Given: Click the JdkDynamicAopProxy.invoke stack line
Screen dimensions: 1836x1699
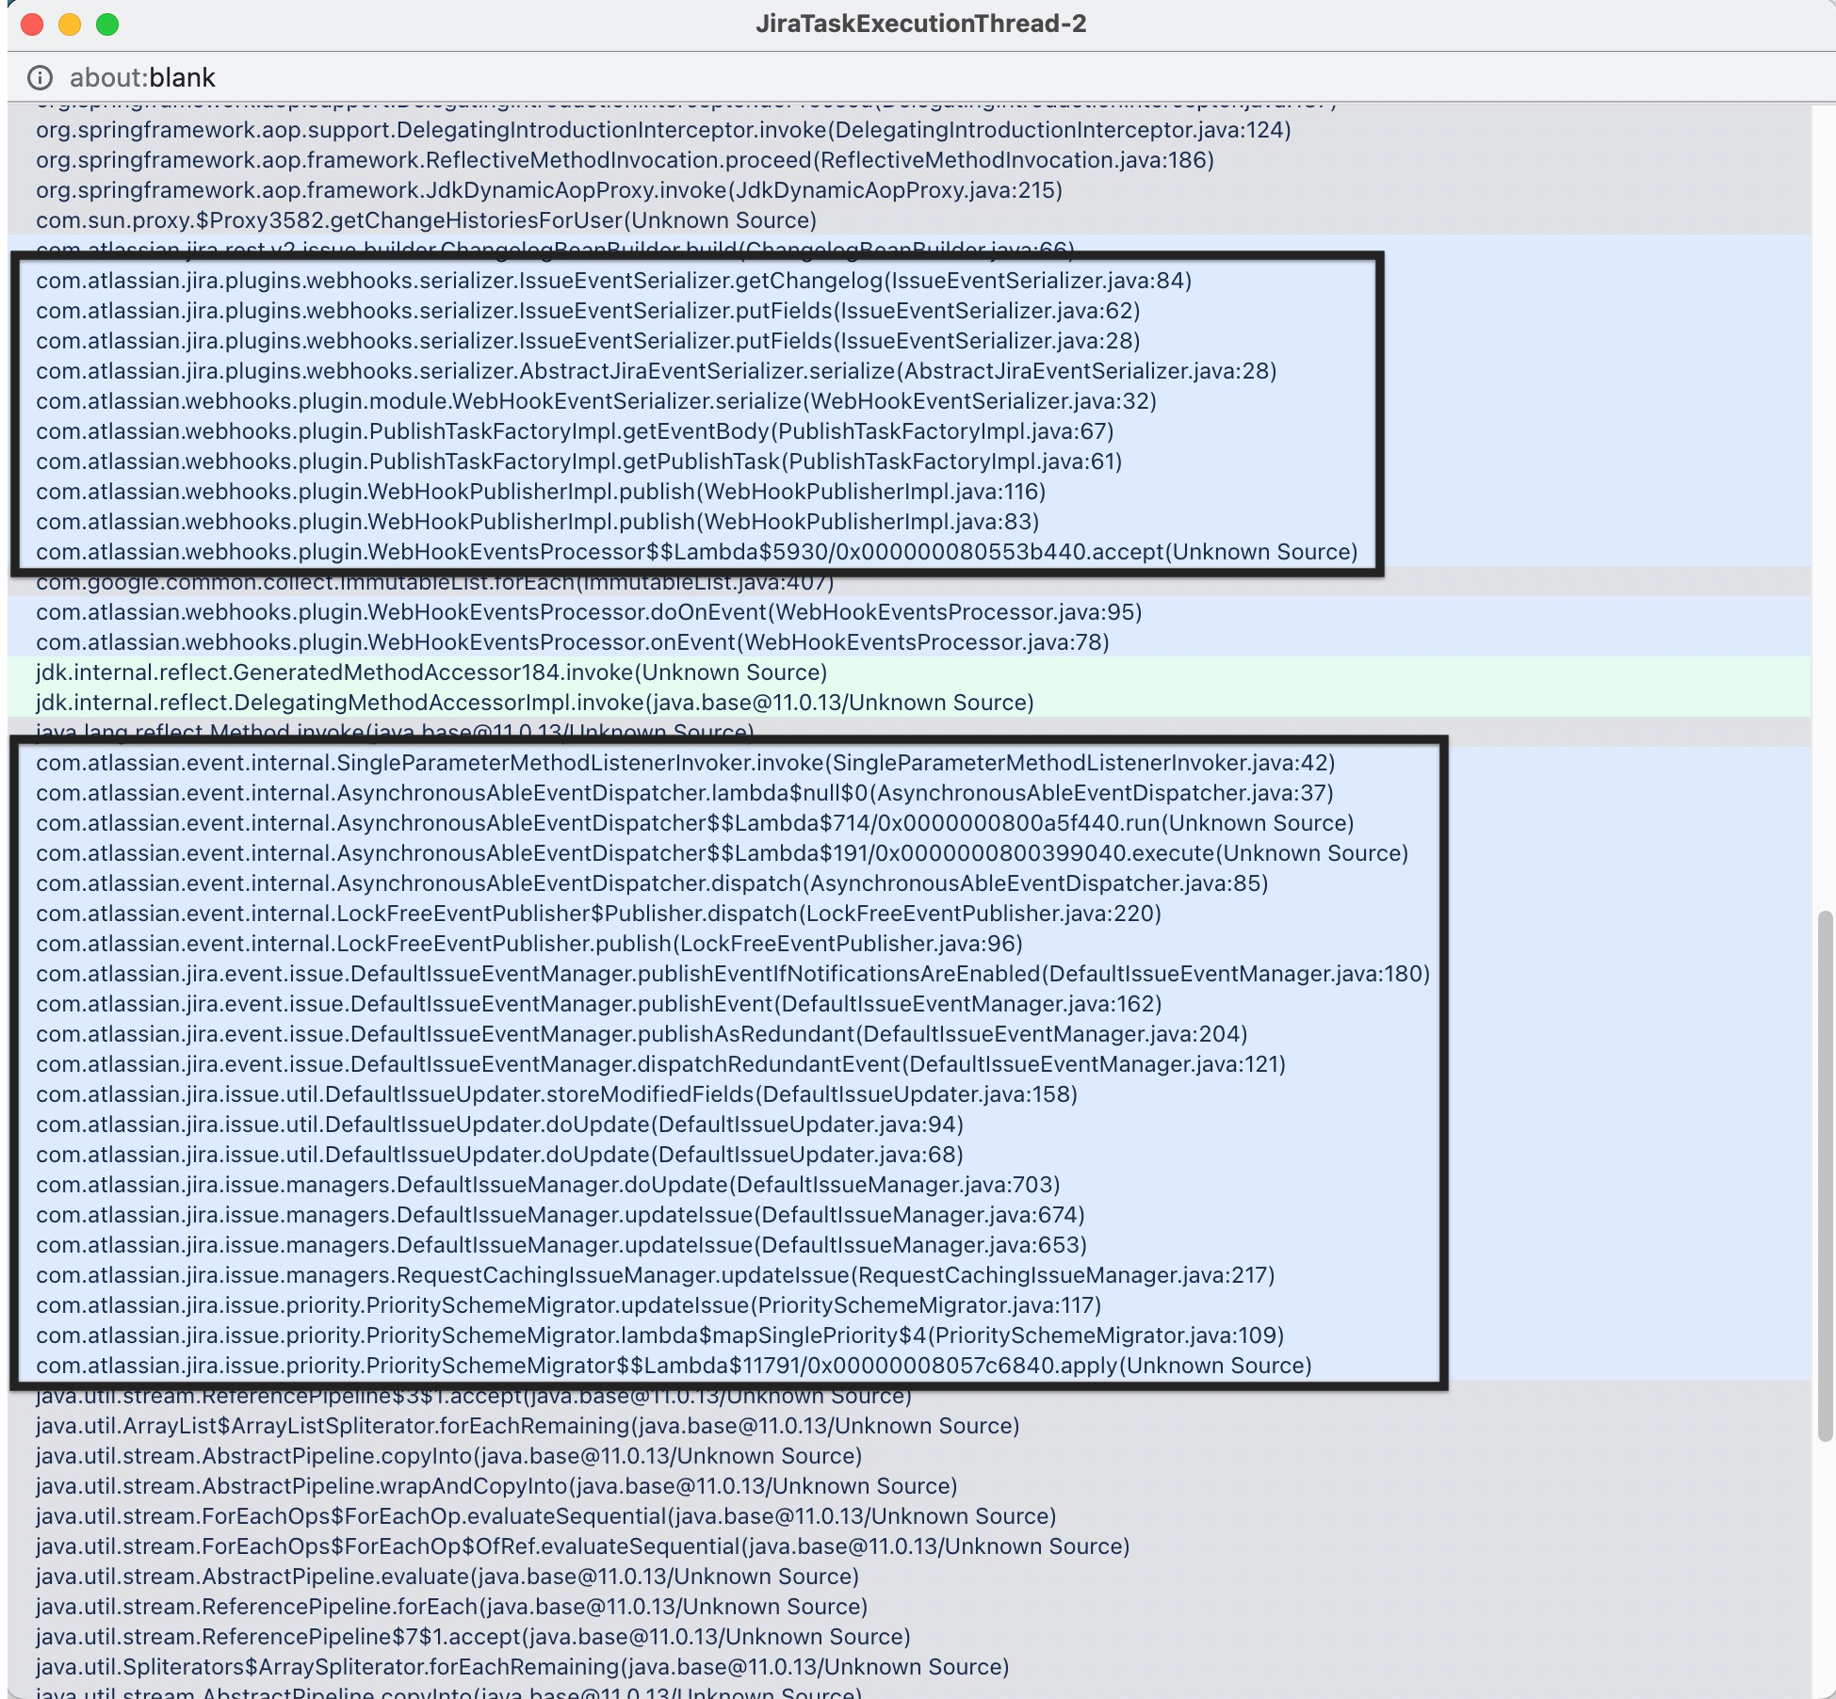Looking at the screenshot, I should click(x=548, y=190).
